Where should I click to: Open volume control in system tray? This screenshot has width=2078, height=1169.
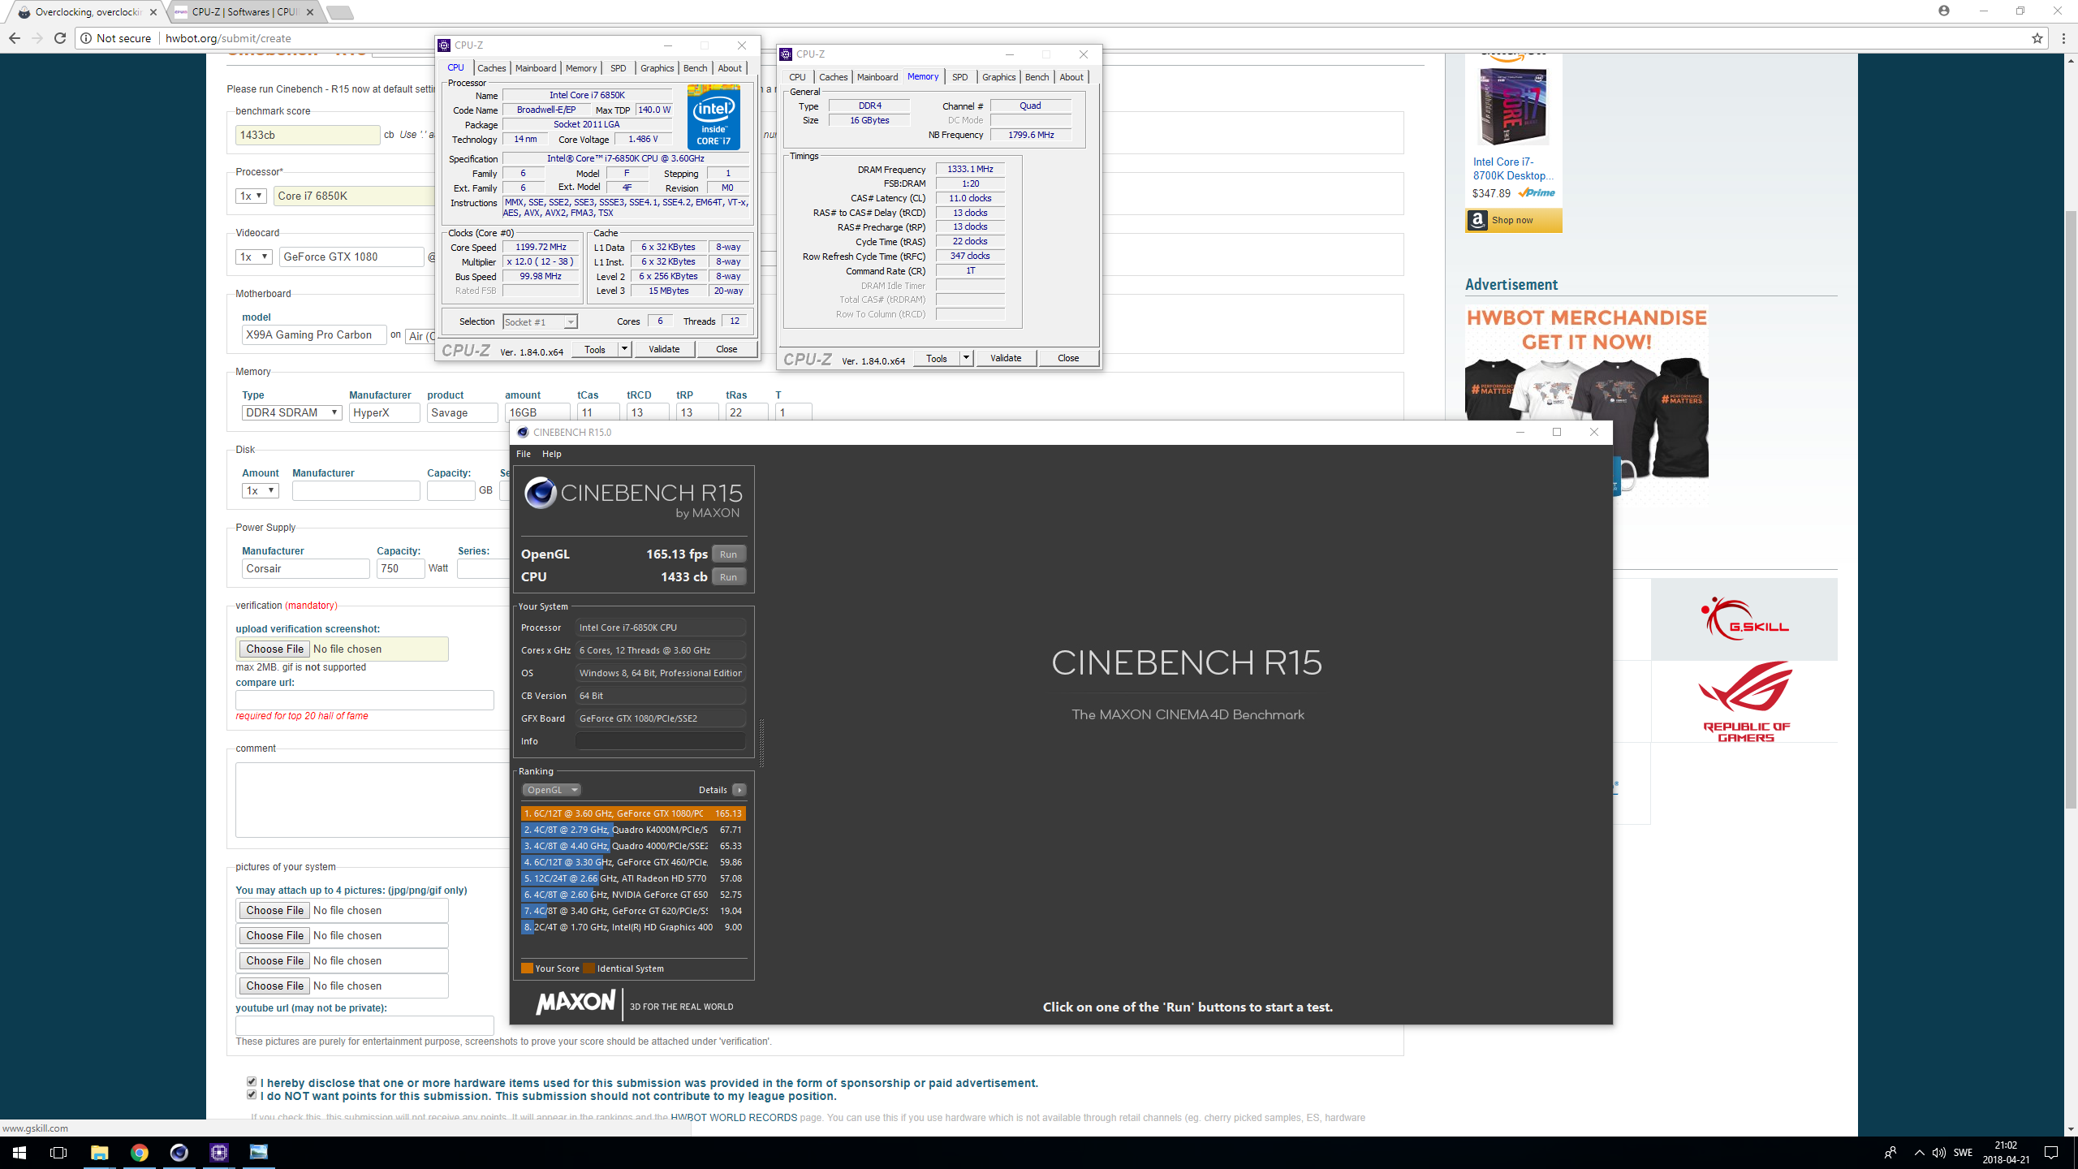click(1938, 1153)
